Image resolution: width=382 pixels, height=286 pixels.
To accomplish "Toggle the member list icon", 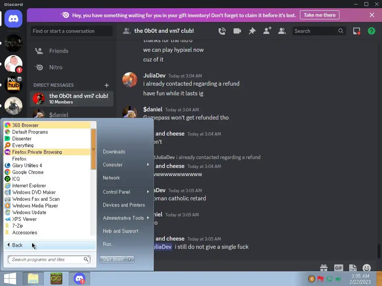I will 282,31.
